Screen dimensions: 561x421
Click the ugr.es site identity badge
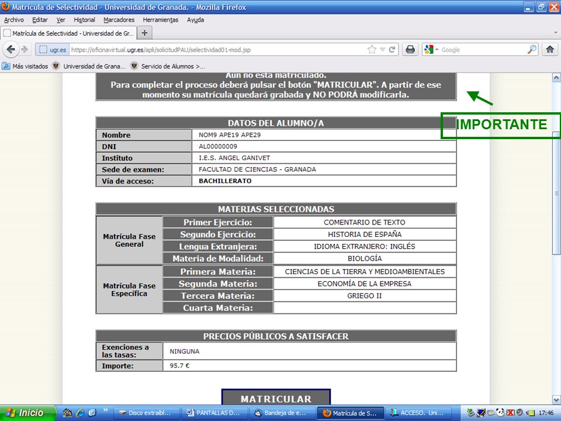52,50
